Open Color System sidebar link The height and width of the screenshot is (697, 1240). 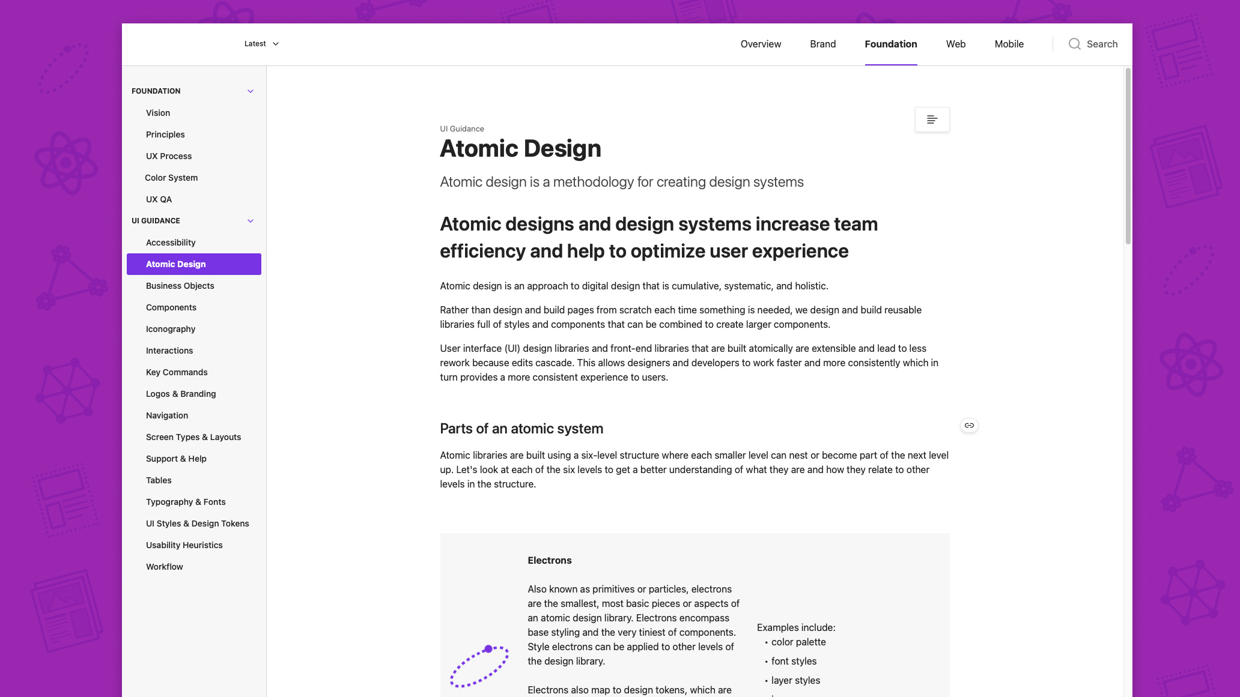tap(171, 178)
